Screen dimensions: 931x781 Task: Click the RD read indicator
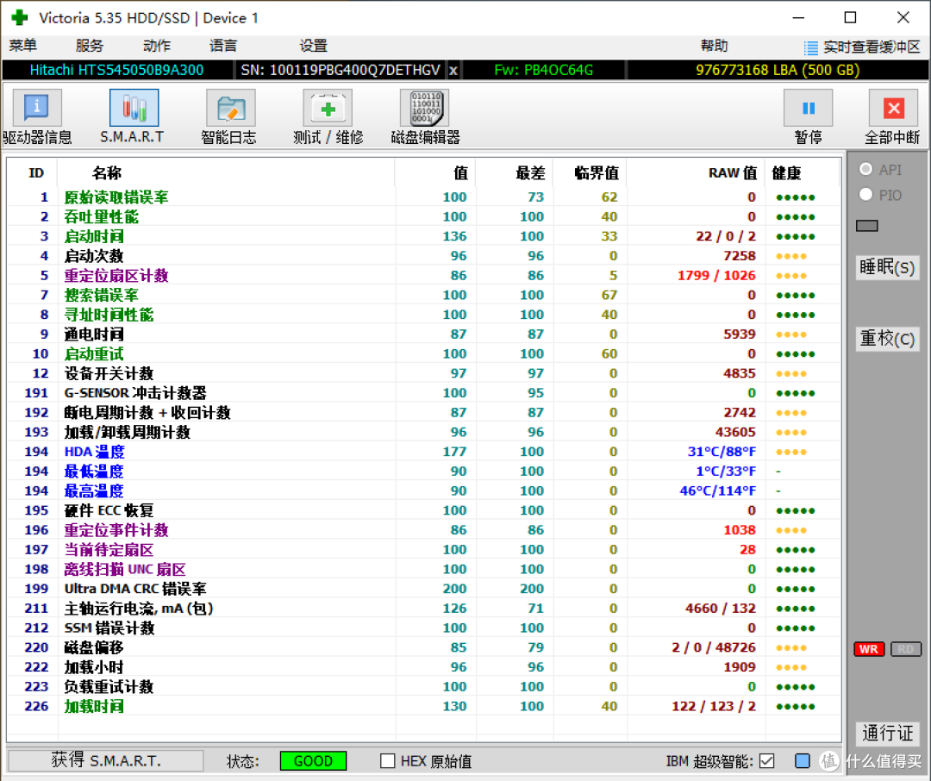[906, 649]
